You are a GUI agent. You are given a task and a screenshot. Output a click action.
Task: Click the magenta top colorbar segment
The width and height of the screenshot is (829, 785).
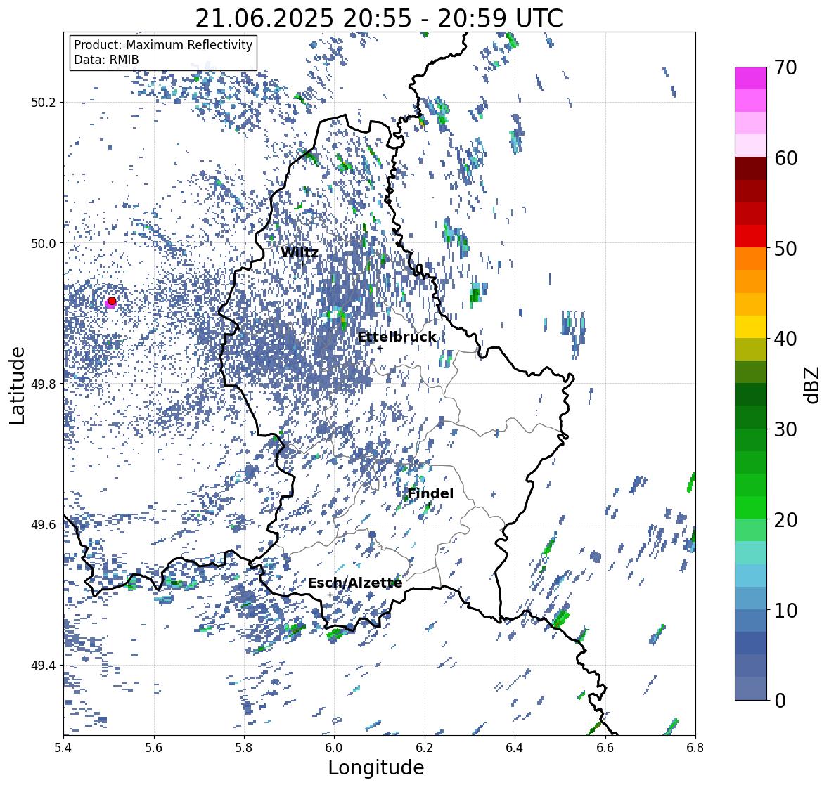pyautogui.click(x=751, y=78)
